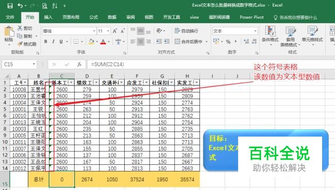This screenshot has height=190, width=335.
Task: Toggle Italic formatting
Action: 53,42
